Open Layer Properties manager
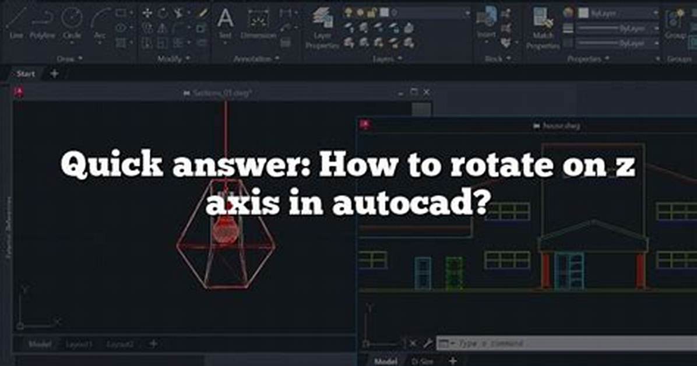 pos(322,27)
